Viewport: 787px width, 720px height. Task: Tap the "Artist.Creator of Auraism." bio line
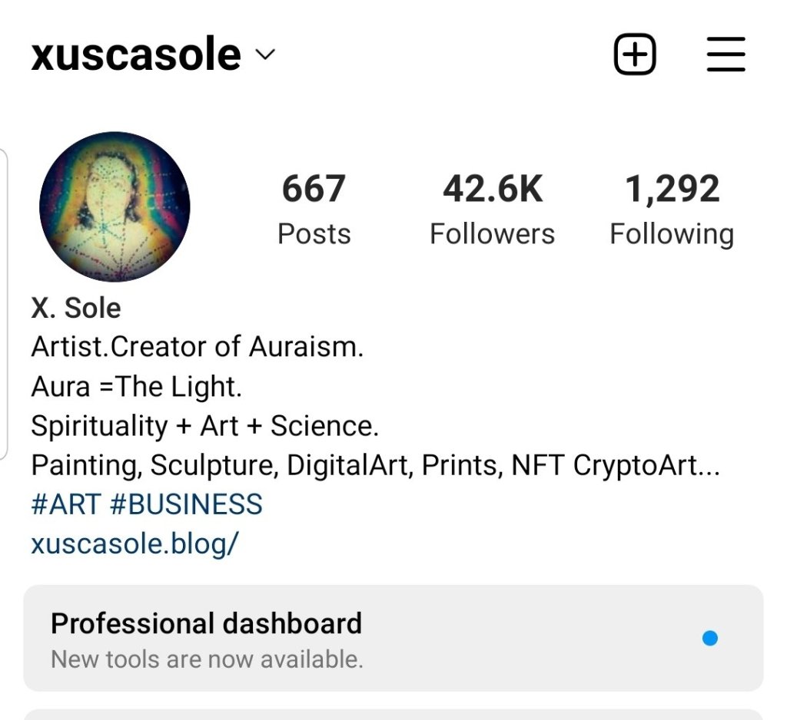point(197,348)
